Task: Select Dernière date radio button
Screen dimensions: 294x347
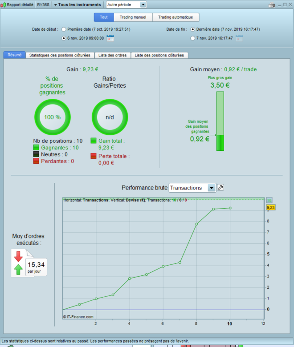Action: coord(193,29)
